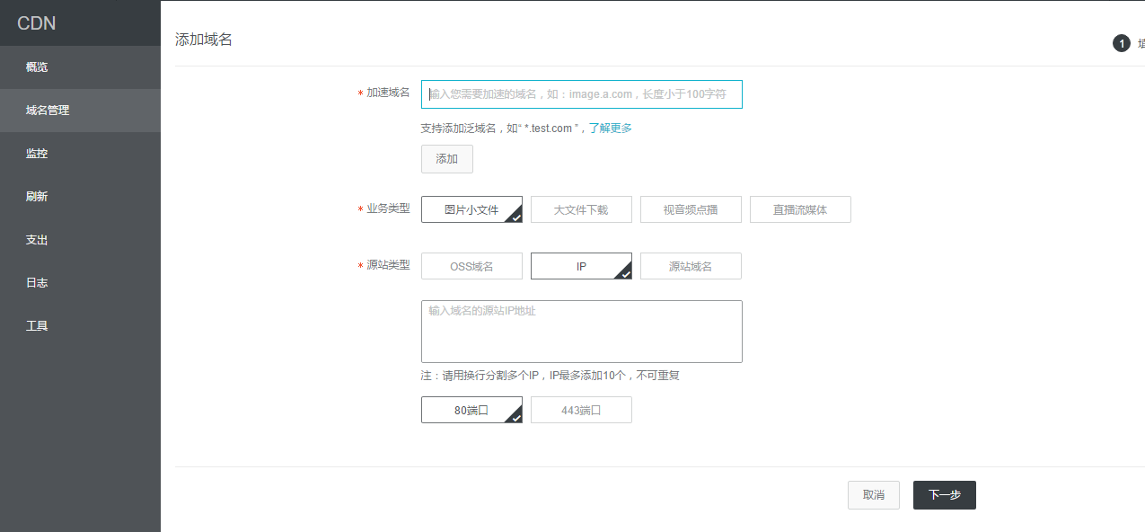
Task: Choose 源站域名 origin type
Action: pos(691,267)
